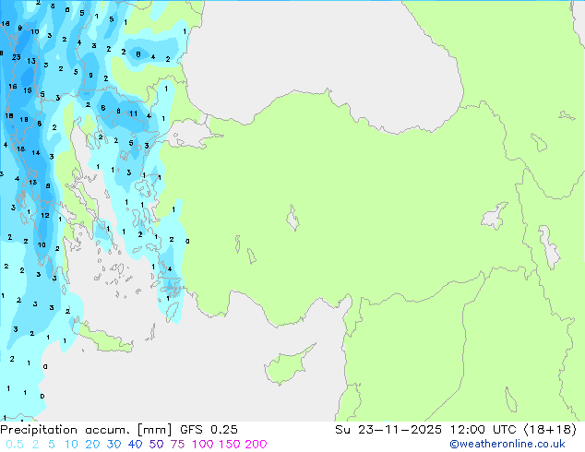Click the 'Precipitation accum. [mm] GFS 0.25' title
Viewport: 585px width, 452px height.
(x=119, y=430)
